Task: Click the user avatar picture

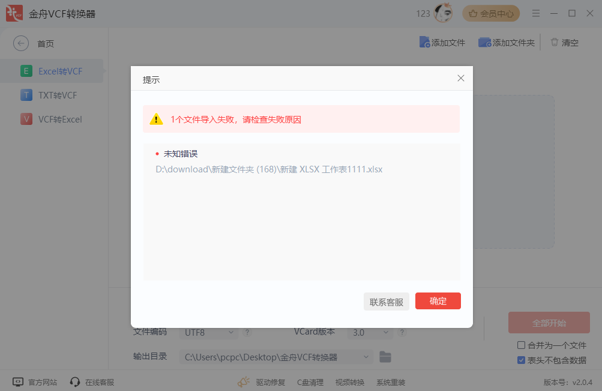Action: click(443, 13)
